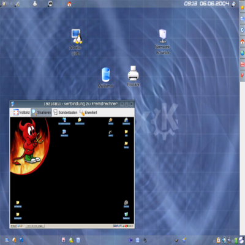Image resolution: width=245 pixels, height=245 pixels.
Task: Open the blue folder icon in right sidebar
Action: 243,19
